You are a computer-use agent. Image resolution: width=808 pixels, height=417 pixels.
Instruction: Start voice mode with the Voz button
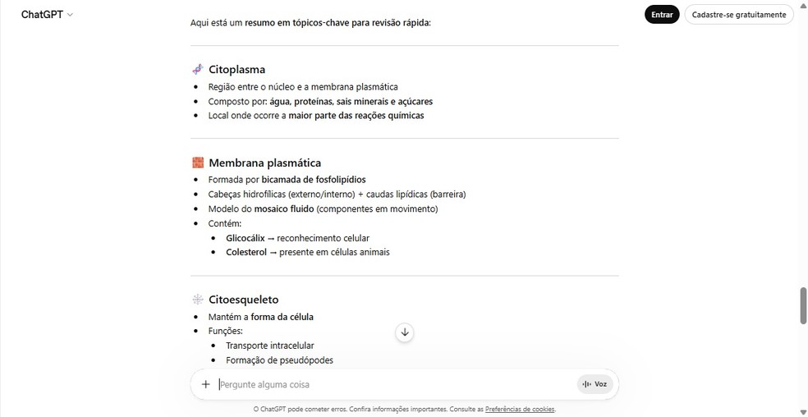click(x=595, y=384)
